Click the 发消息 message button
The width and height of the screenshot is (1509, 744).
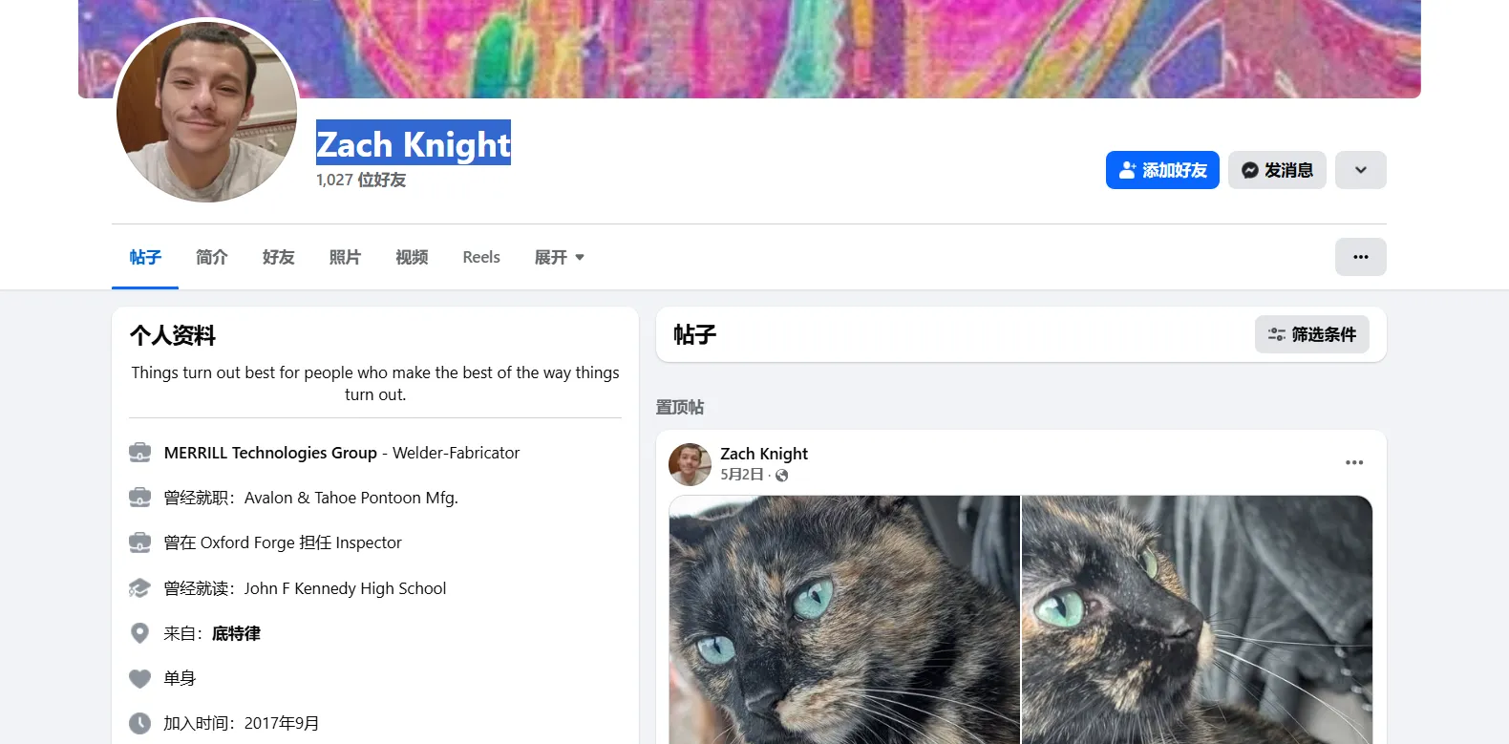click(x=1277, y=170)
